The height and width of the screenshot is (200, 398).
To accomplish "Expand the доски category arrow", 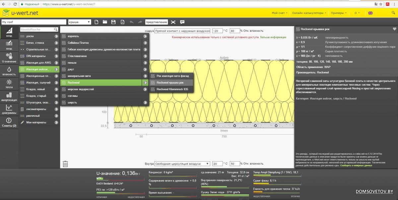I will 56,36.
